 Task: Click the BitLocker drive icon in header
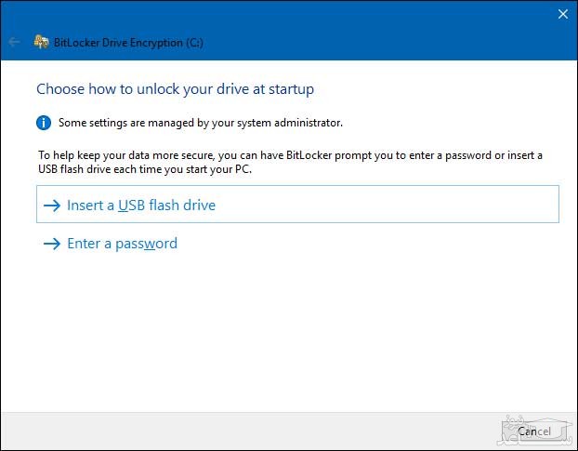(41, 42)
